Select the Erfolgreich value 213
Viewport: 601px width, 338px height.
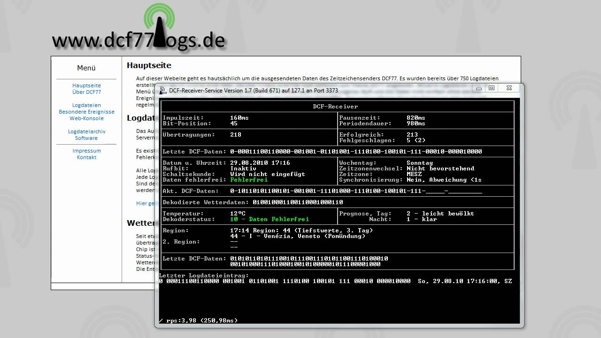pos(412,135)
